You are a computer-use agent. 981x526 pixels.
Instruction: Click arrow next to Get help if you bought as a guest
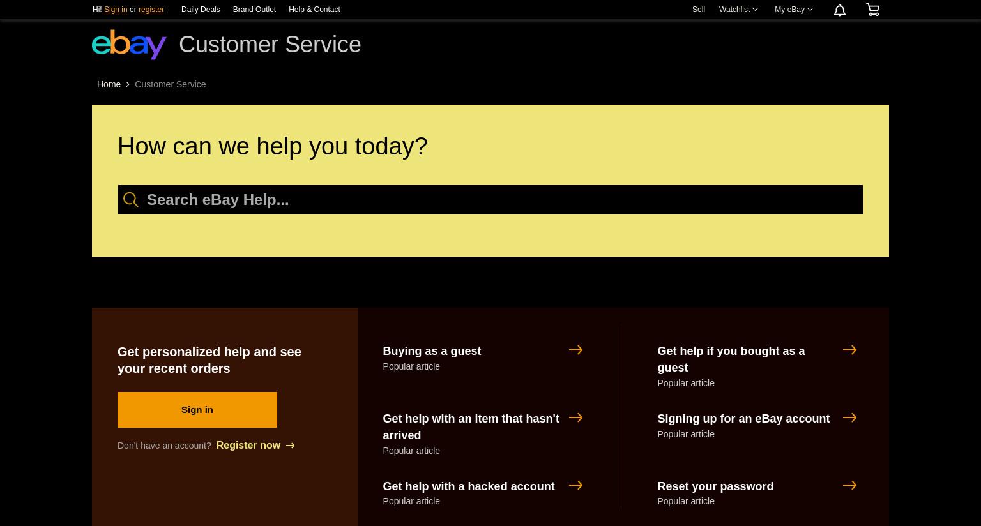tap(849, 350)
